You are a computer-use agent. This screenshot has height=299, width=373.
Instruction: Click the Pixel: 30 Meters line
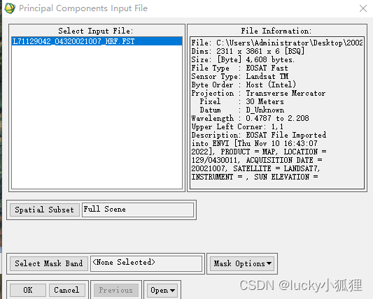click(241, 101)
